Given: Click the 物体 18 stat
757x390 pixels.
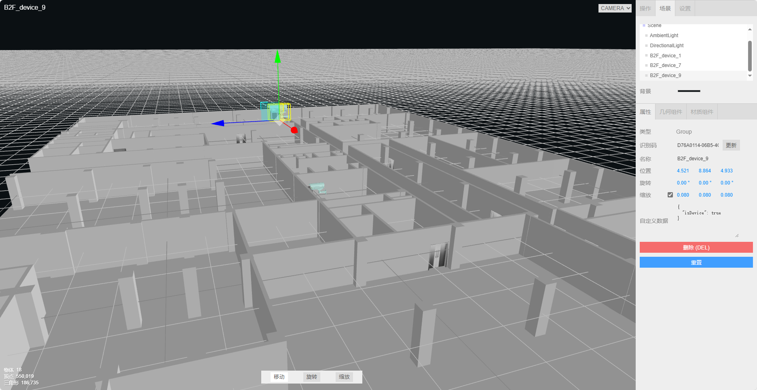Looking at the screenshot, I should (x=13, y=370).
